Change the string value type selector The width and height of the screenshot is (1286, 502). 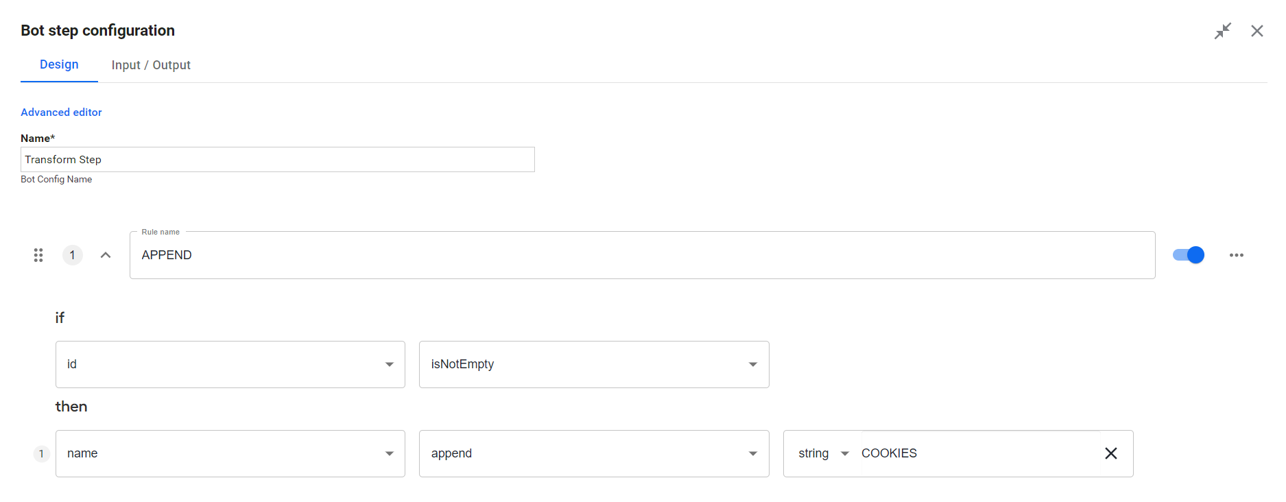tap(823, 453)
